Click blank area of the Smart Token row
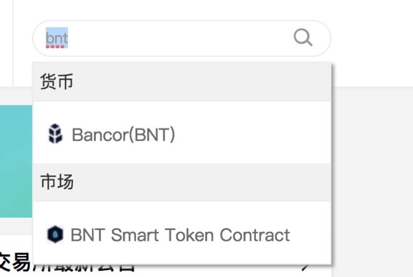Screen dimensions: 413x277 (x=311, y=234)
